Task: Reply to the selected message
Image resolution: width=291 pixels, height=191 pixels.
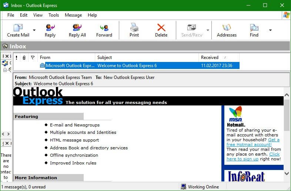Action: tap(50, 31)
